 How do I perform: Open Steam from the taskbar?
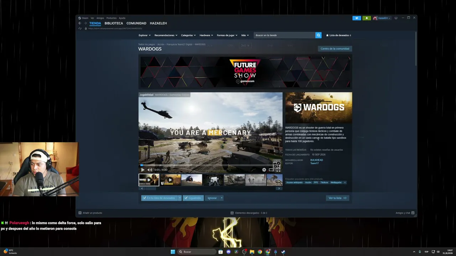coord(283,252)
